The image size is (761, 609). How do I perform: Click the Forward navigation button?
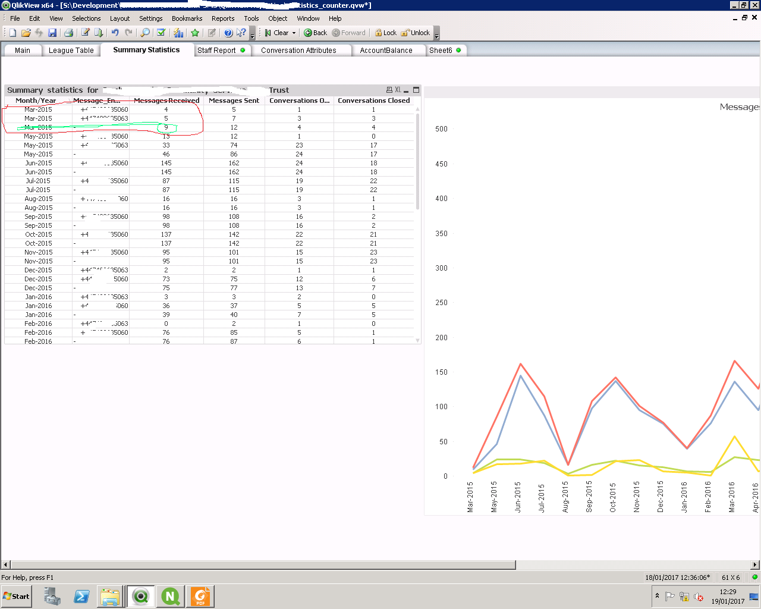click(x=349, y=33)
